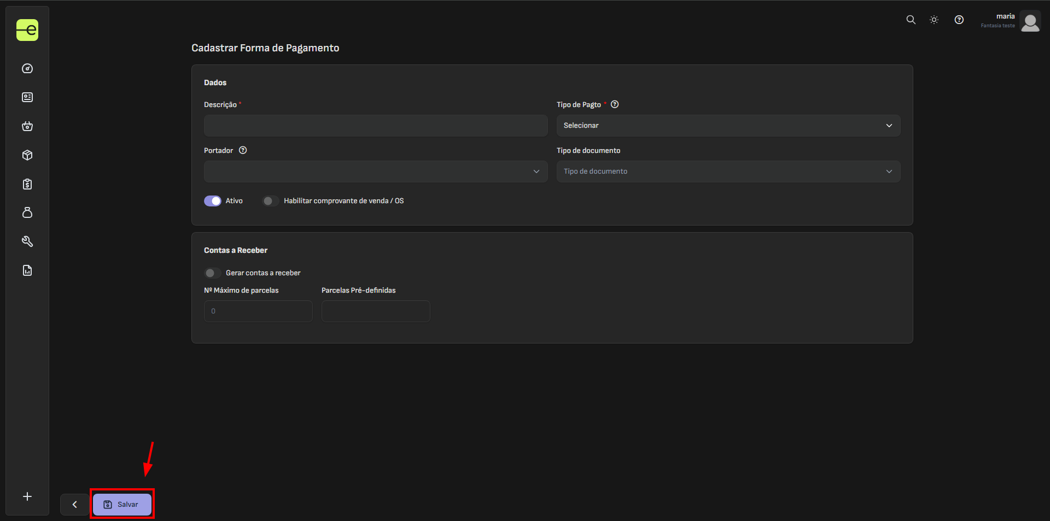Open help from the top bar question icon
Image resolution: width=1050 pixels, height=521 pixels.
tap(959, 20)
